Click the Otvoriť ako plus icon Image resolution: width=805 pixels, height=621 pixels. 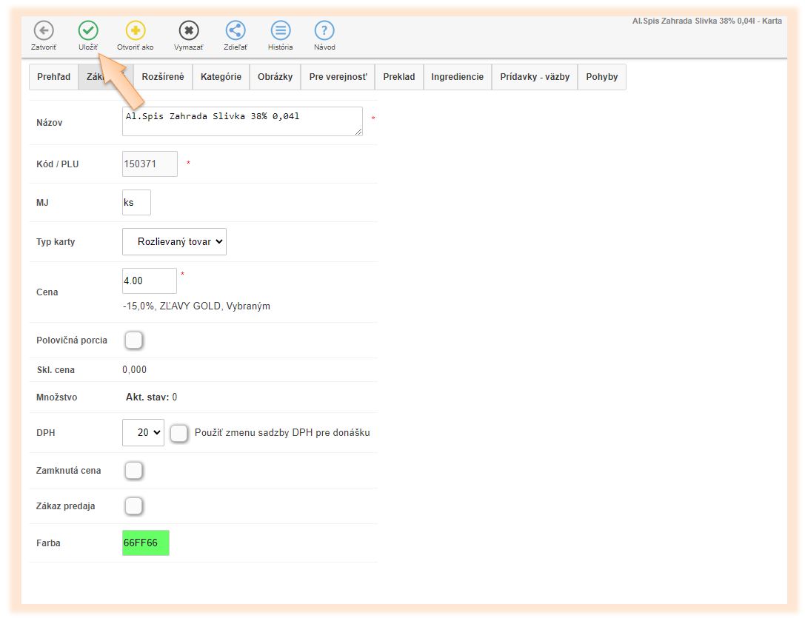click(x=136, y=30)
